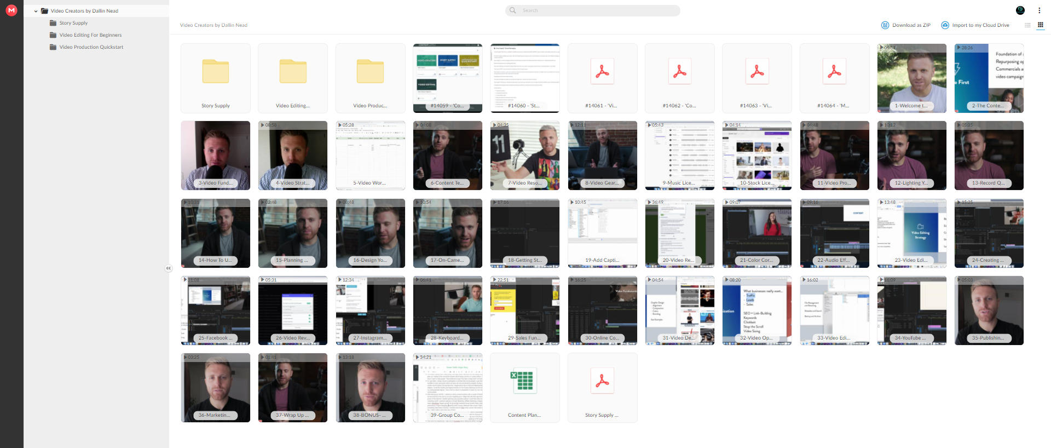Play the 35-Publishin... video
The image size is (1051, 448).
(x=989, y=311)
